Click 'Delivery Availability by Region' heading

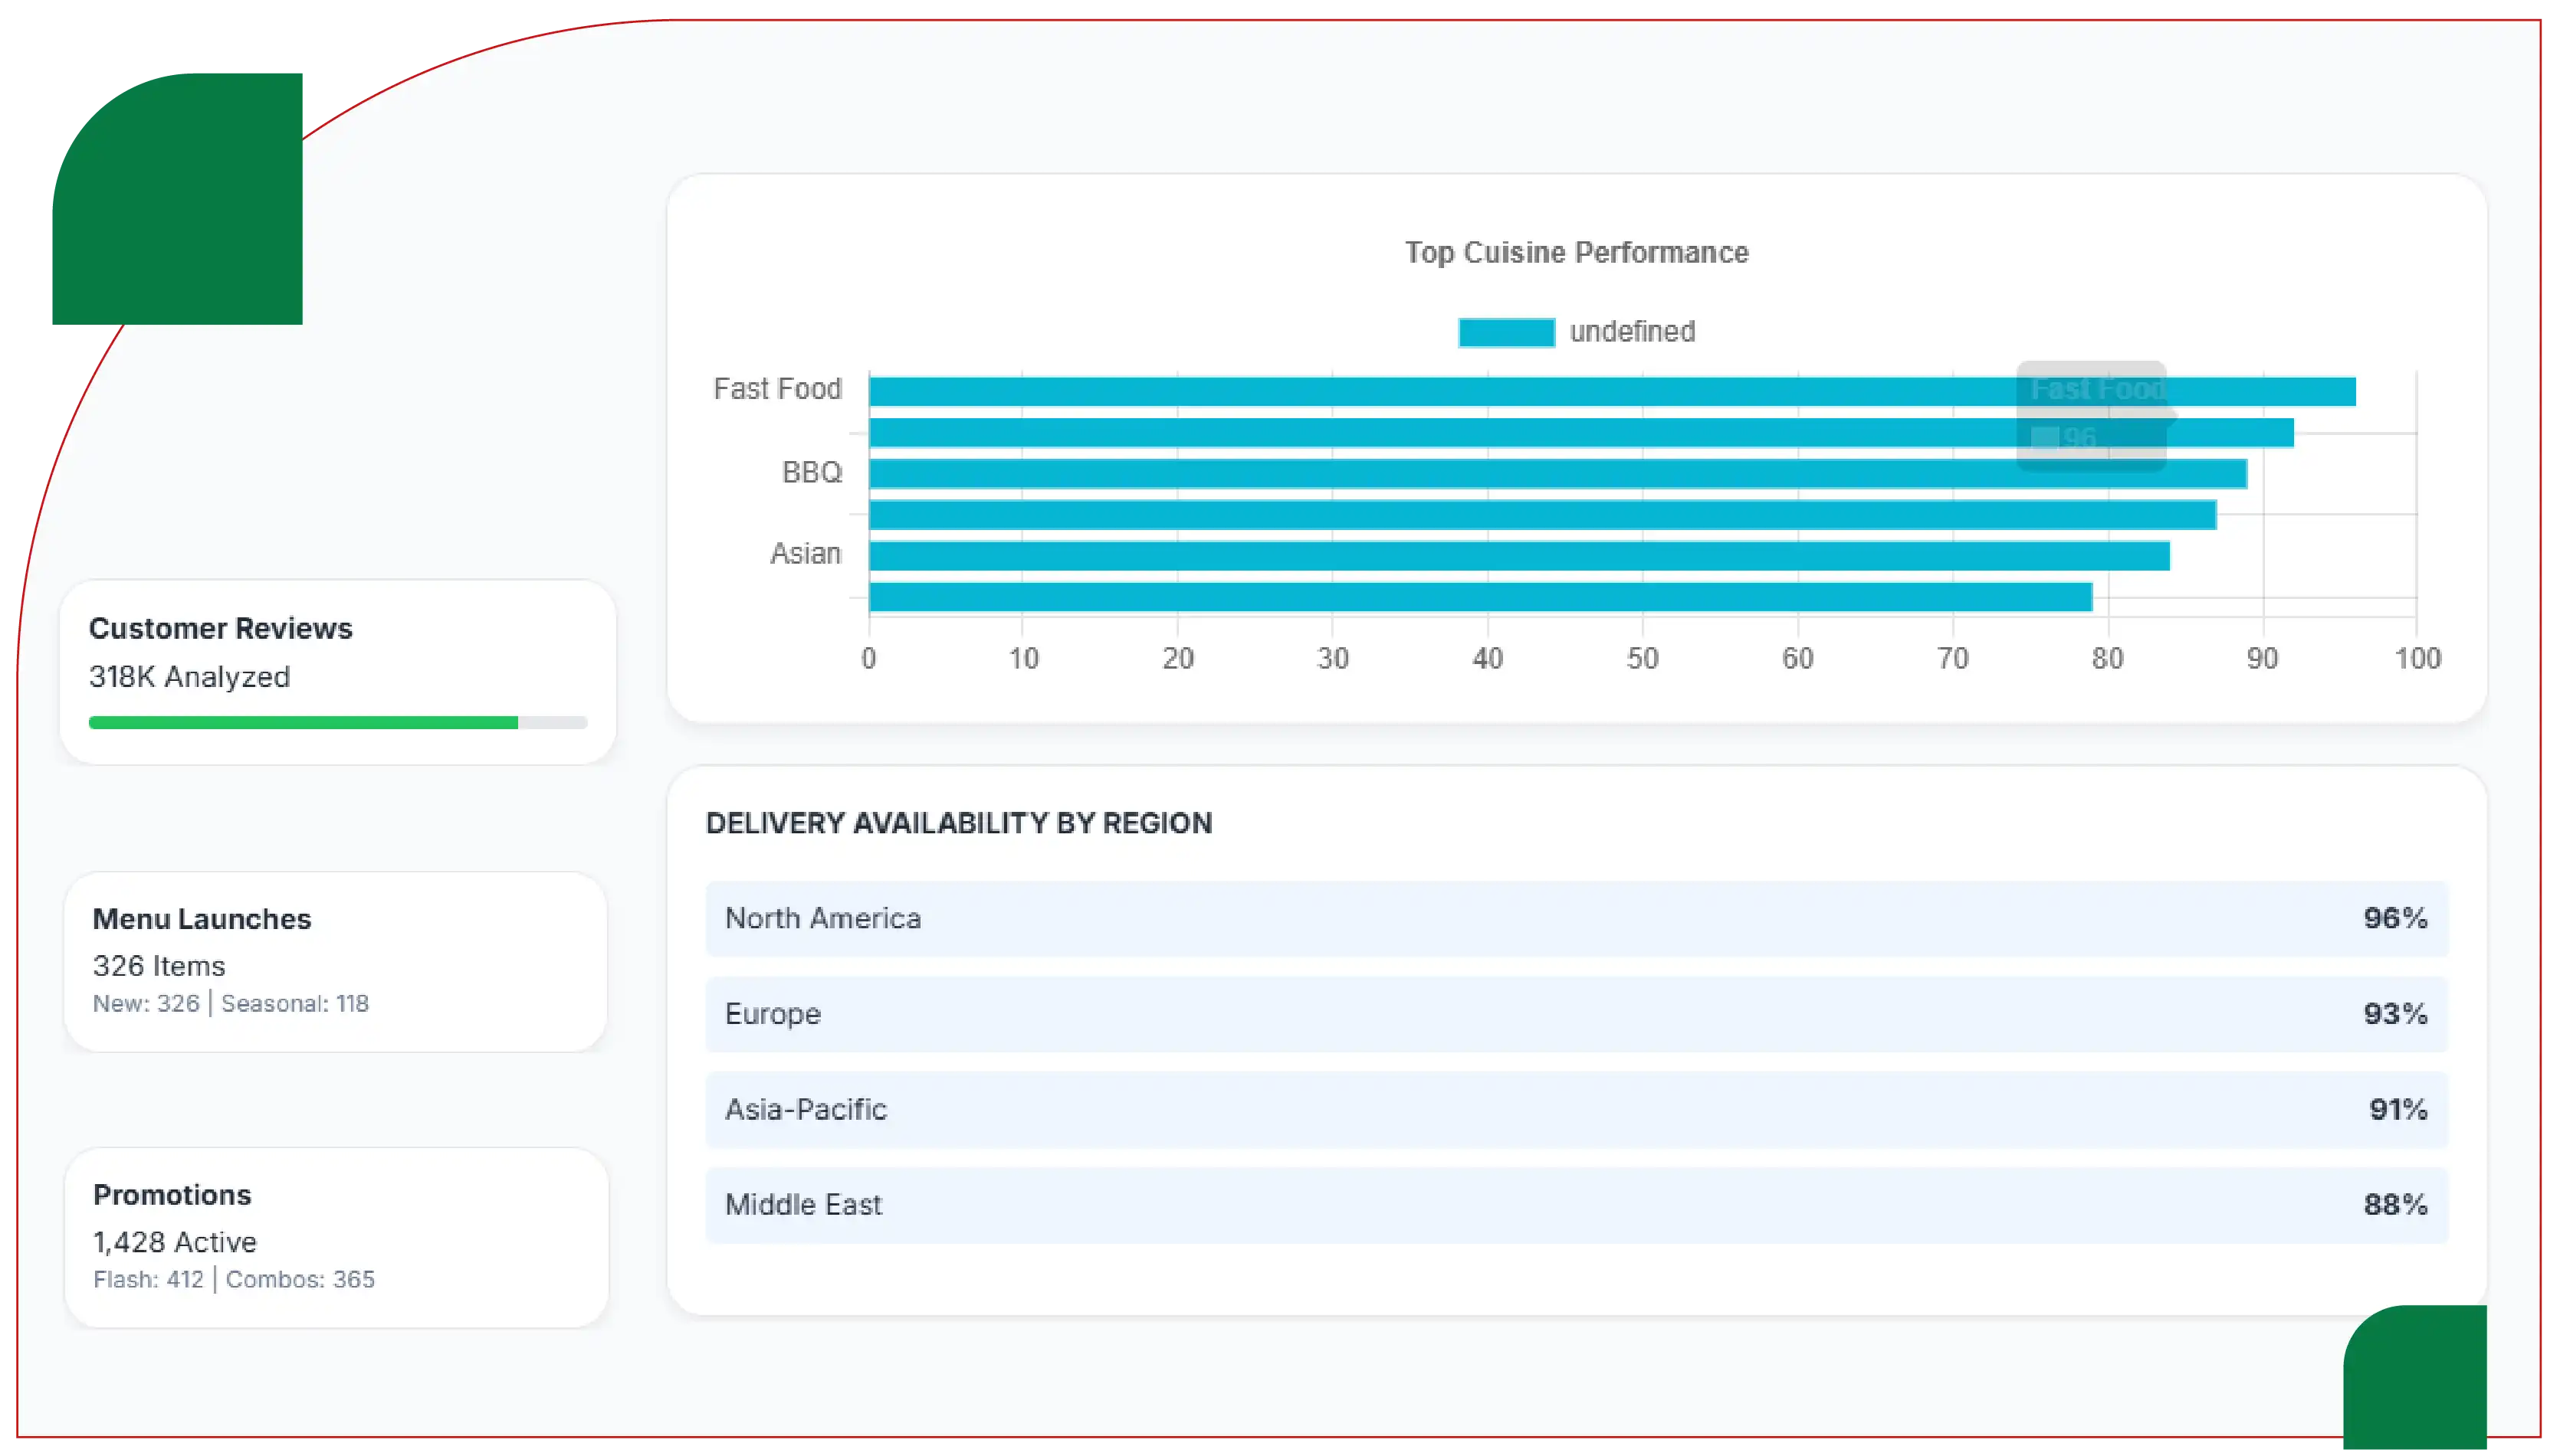(x=958, y=823)
